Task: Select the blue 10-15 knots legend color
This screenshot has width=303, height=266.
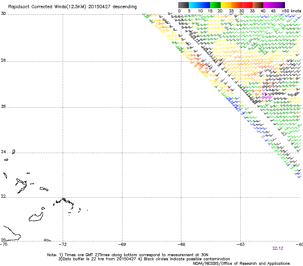Action: click(205, 5)
